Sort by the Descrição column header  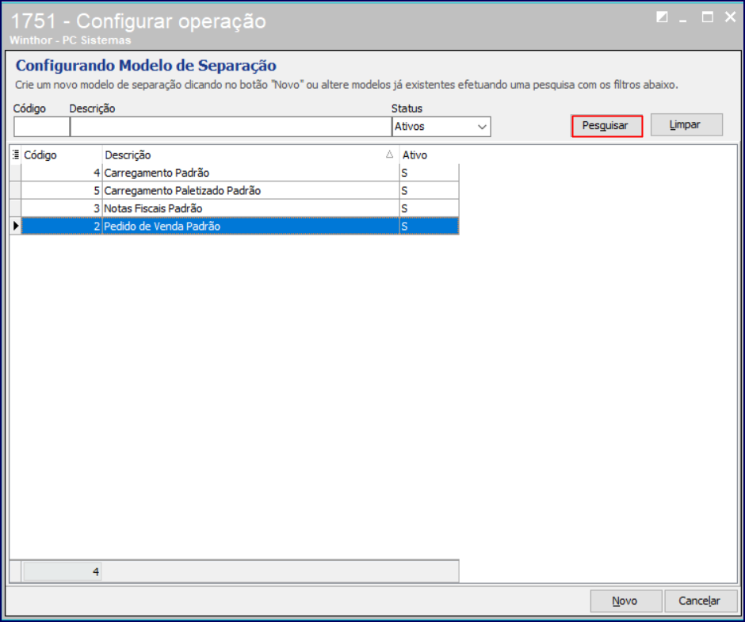click(x=251, y=155)
